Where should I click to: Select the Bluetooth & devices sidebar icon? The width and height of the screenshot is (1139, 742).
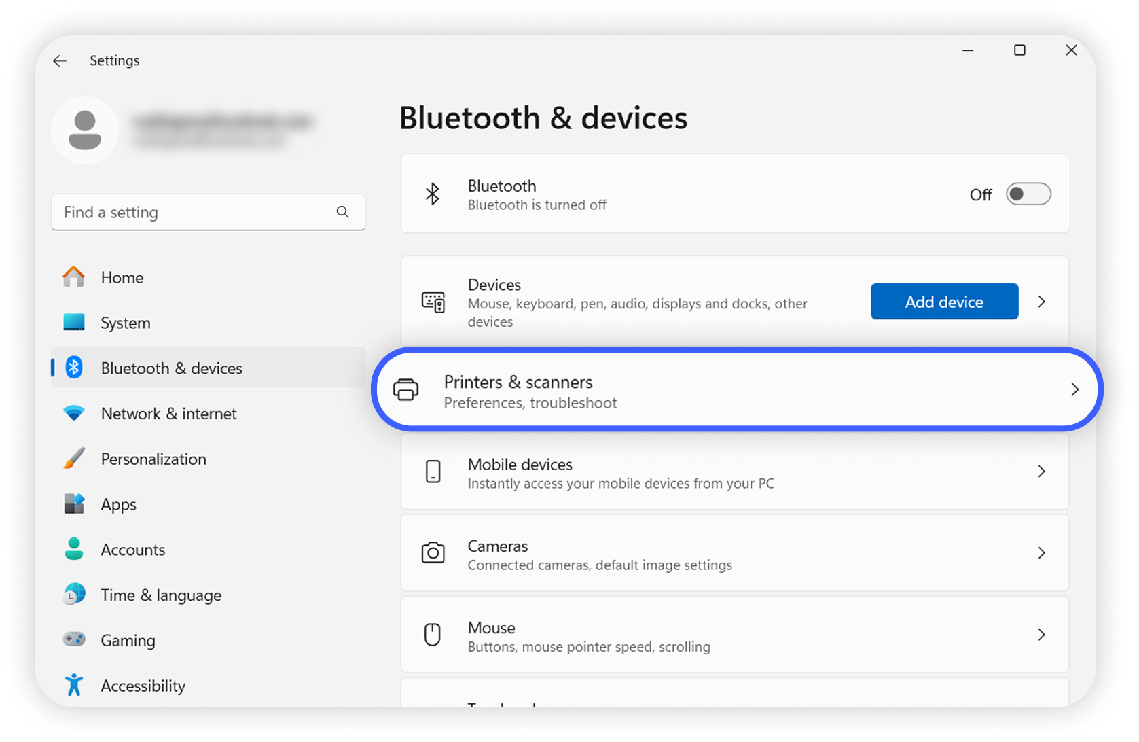[73, 368]
